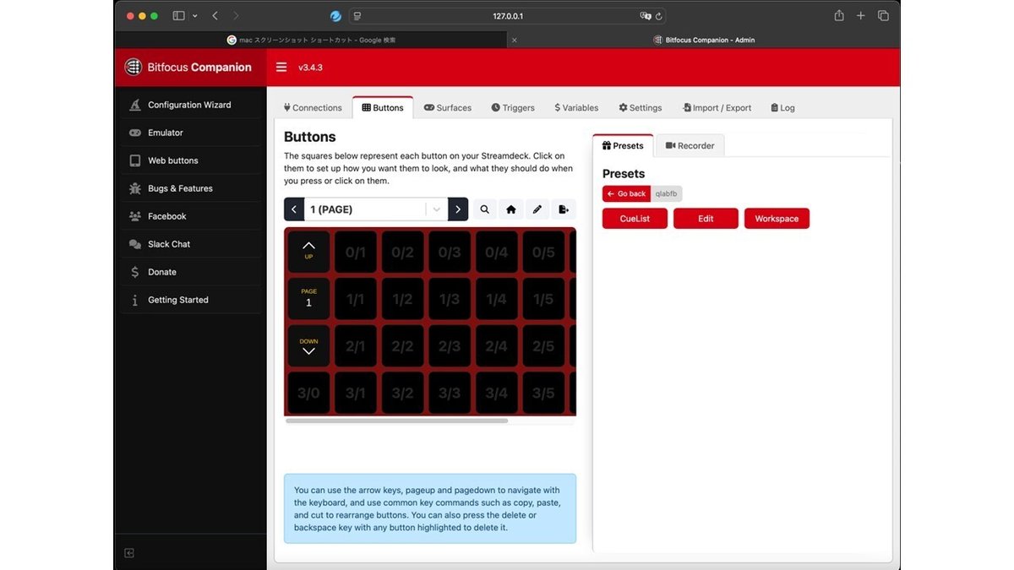
Task: Go to previous page arrow button
Action: (x=294, y=209)
